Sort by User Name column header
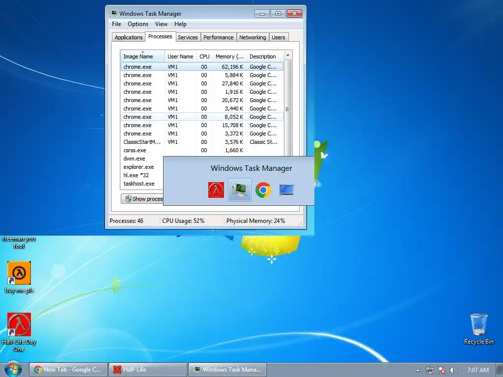 [180, 56]
